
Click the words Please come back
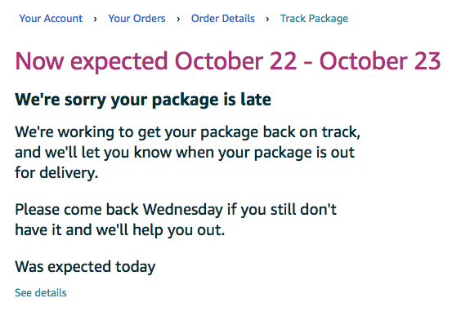pyautogui.click(x=77, y=210)
